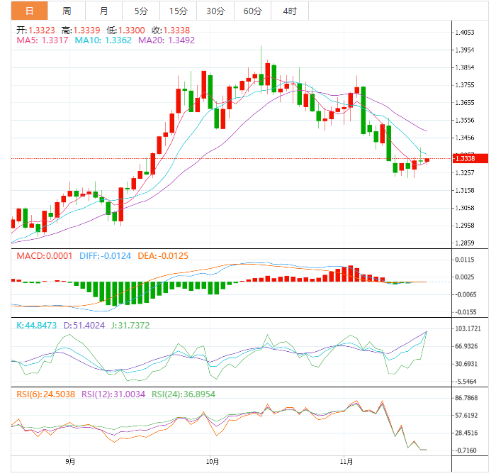Switch to the 月 monthly tab
This screenshot has height=476, width=496.
click(x=103, y=11)
